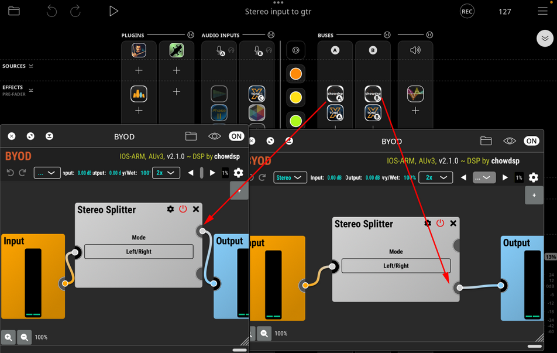557x353 pixels.
Task: Toggle power on left Stereo Splitter module
Action: 183,209
